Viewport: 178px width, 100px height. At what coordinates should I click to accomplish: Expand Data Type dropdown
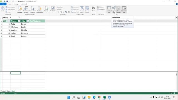60,7
